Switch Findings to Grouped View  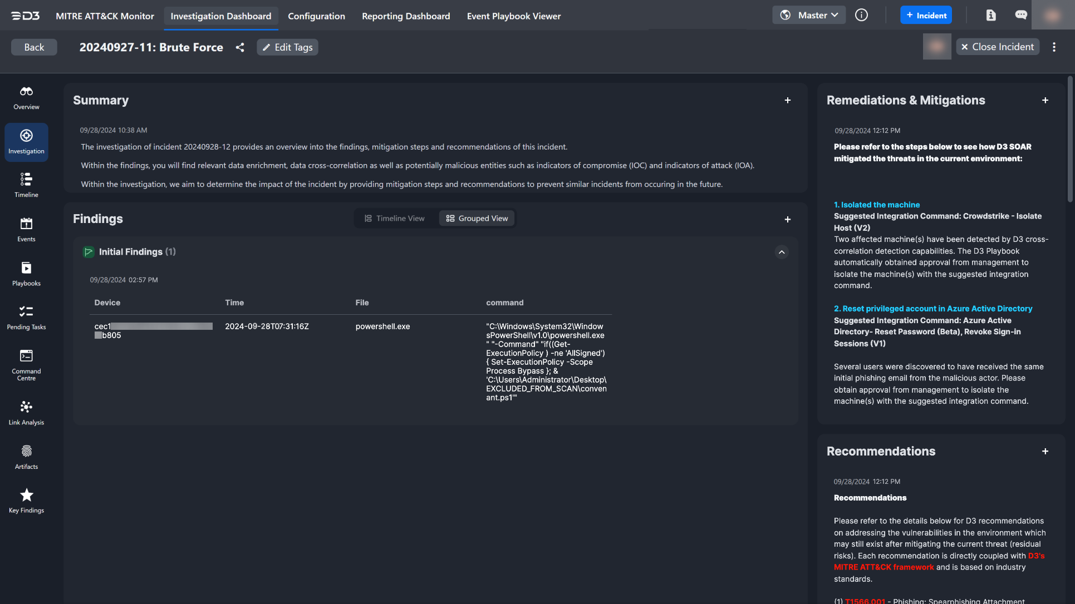477,219
